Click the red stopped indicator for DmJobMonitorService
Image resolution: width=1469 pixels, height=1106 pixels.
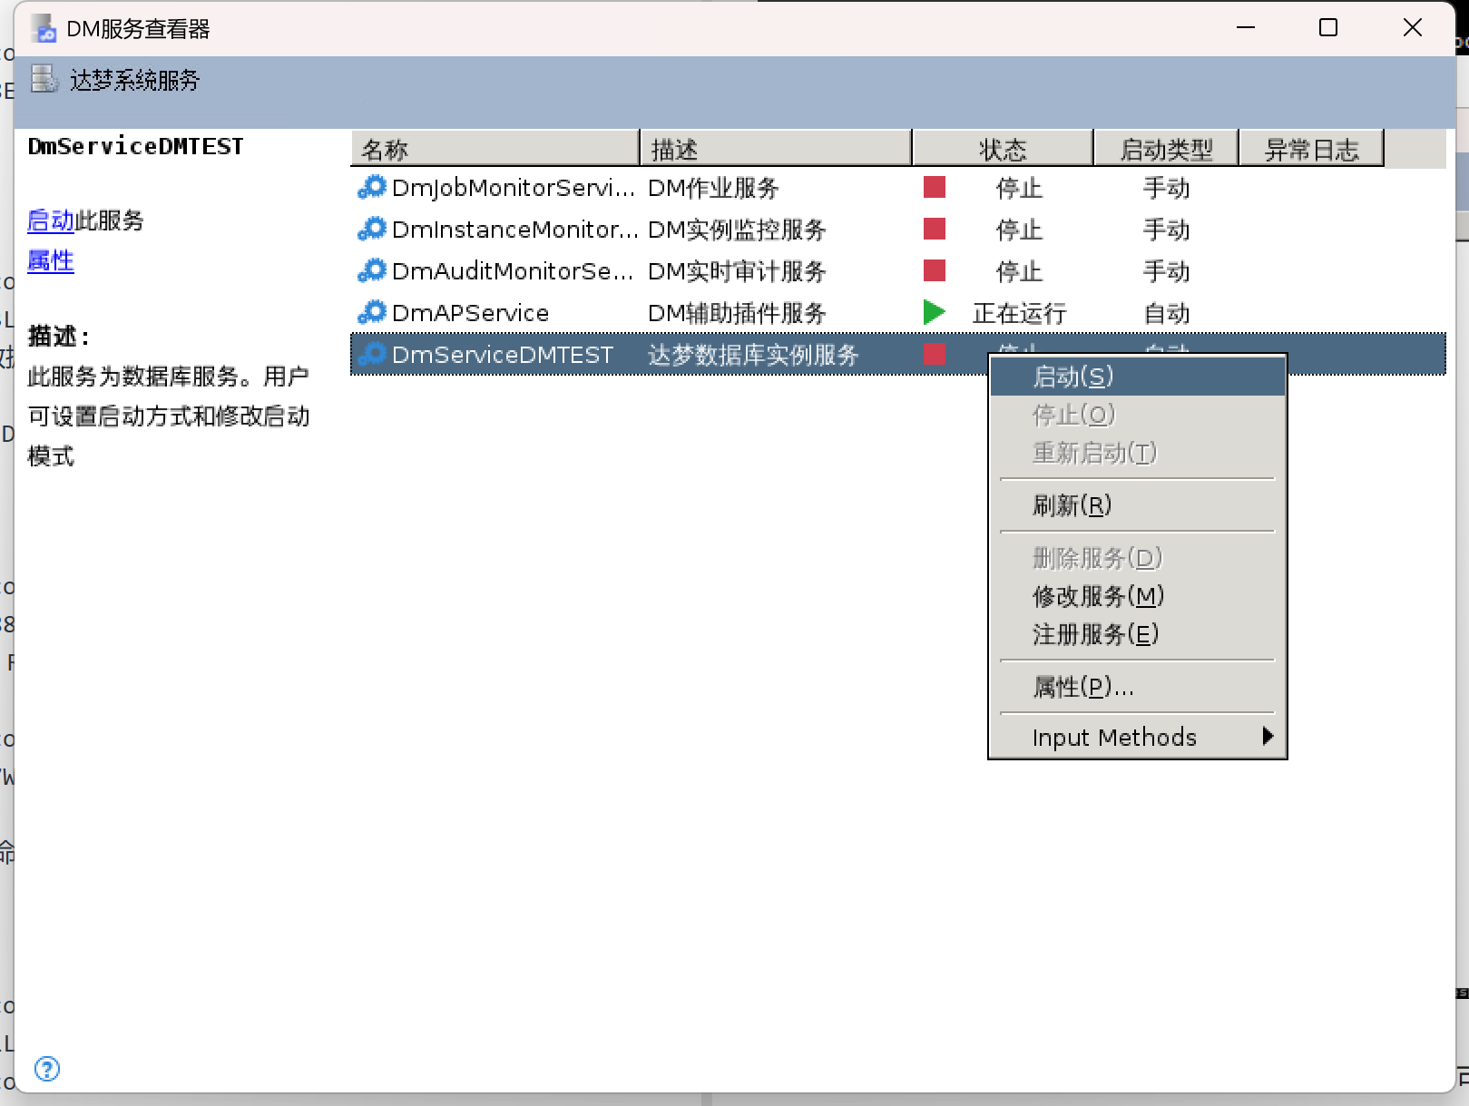point(935,187)
